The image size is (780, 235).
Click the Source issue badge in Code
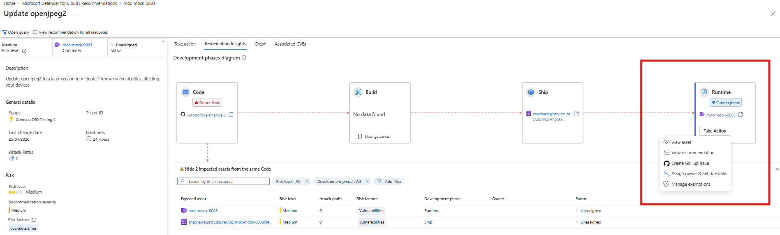point(207,103)
